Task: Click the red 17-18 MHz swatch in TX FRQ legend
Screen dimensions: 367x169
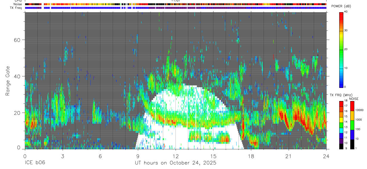Action: click(x=341, y=104)
